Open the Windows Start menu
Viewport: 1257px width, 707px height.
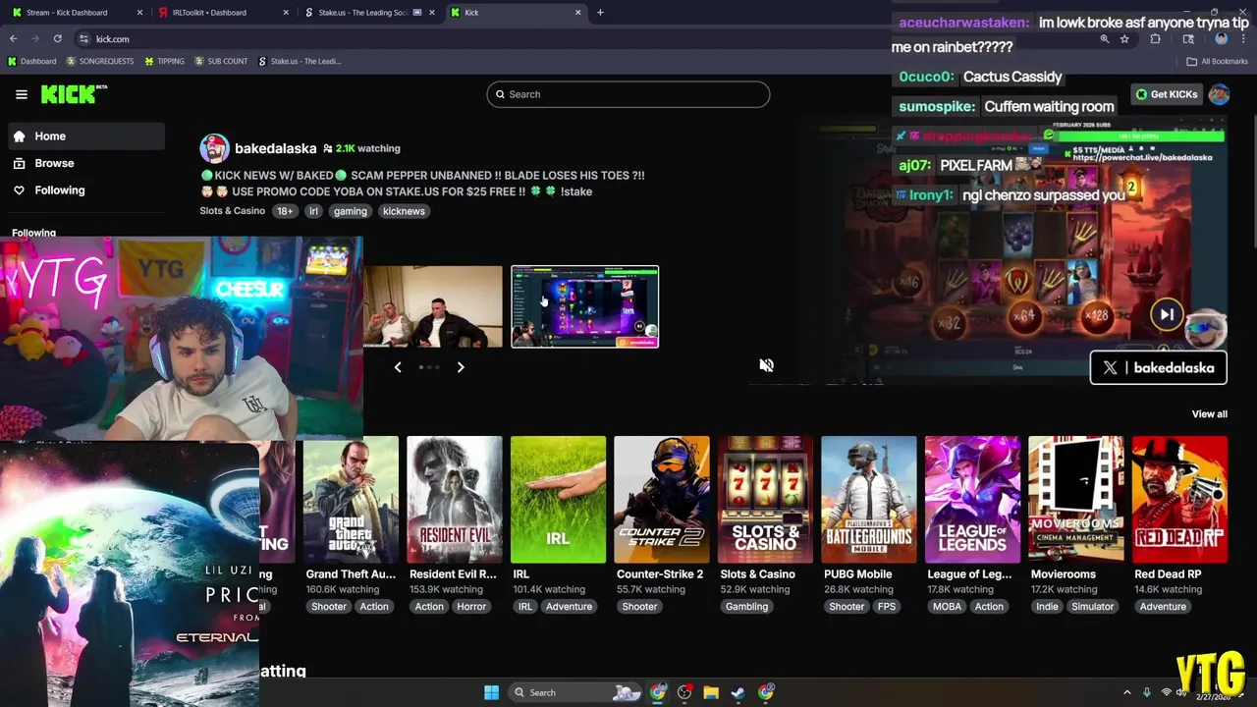(491, 692)
